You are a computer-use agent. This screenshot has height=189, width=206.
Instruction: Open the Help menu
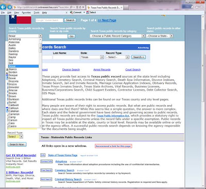[44, 12]
